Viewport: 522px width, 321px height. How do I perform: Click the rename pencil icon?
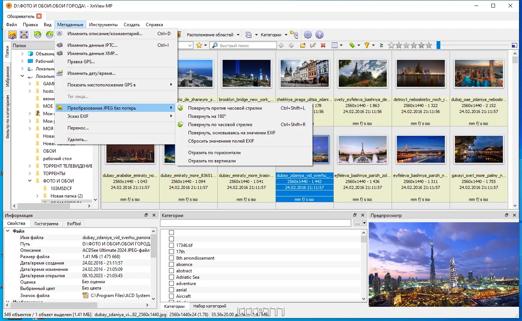pos(313,45)
